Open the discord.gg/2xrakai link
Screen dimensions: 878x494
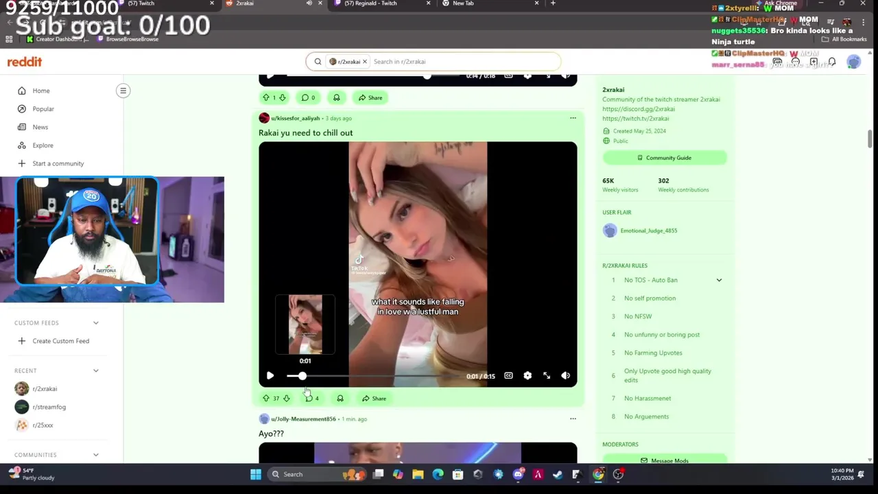coord(639,109)
